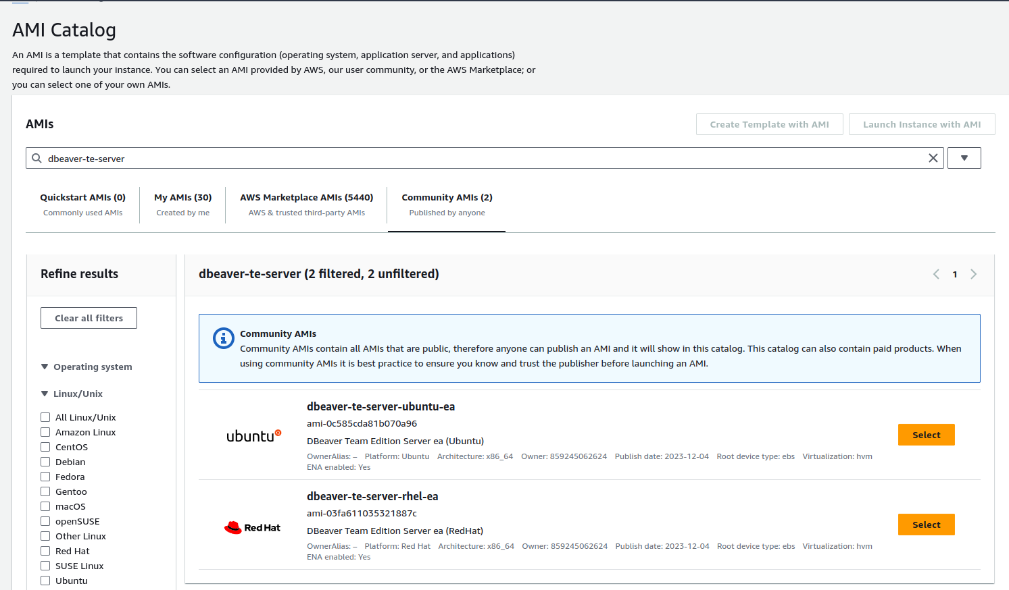Tick the Ubuntu filter checkbox
This screenshot has height=590, width=1009.
pos(45,581)
